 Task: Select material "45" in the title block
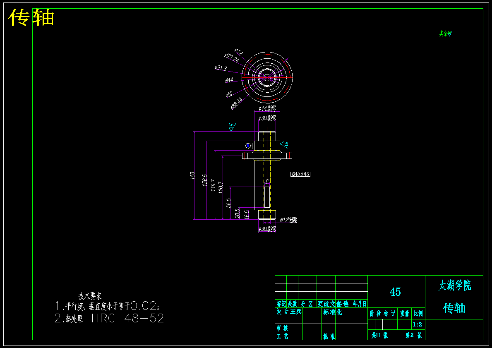pyautogui.click(x=395, y=292)
